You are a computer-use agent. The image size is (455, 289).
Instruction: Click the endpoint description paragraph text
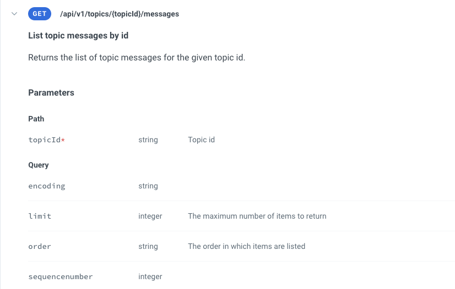point(137,58)
